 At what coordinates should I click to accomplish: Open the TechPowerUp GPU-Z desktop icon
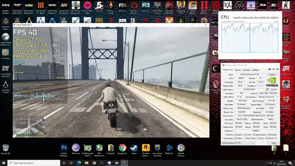coord(87,150)
